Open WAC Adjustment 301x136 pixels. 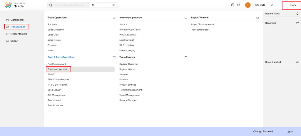coord(128,35)
